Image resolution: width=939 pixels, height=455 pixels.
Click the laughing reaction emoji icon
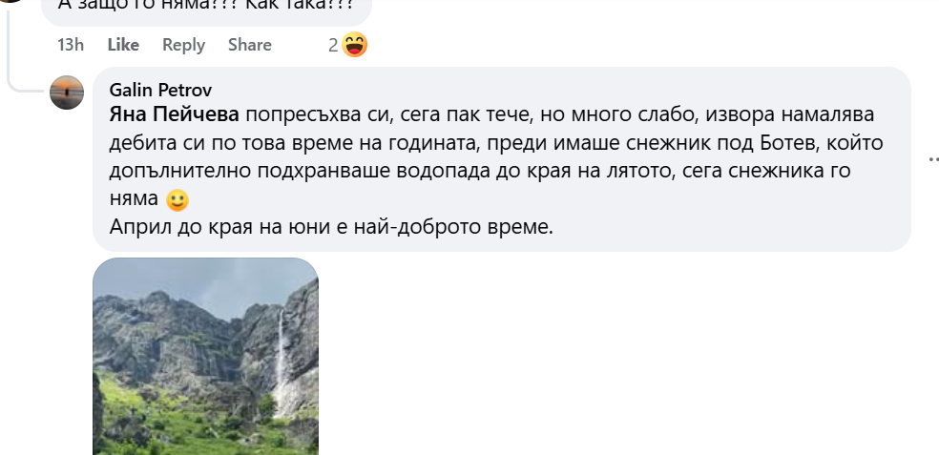pyautogui.click(x=355, y=44)
